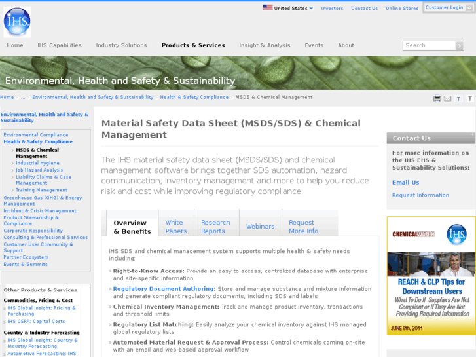Click Email Us link

pos(405,183)
